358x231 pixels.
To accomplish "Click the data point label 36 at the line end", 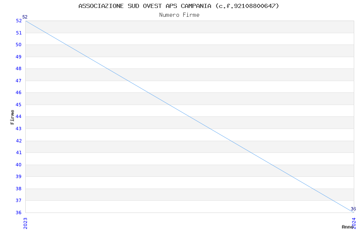I will (x=353, y=209).
